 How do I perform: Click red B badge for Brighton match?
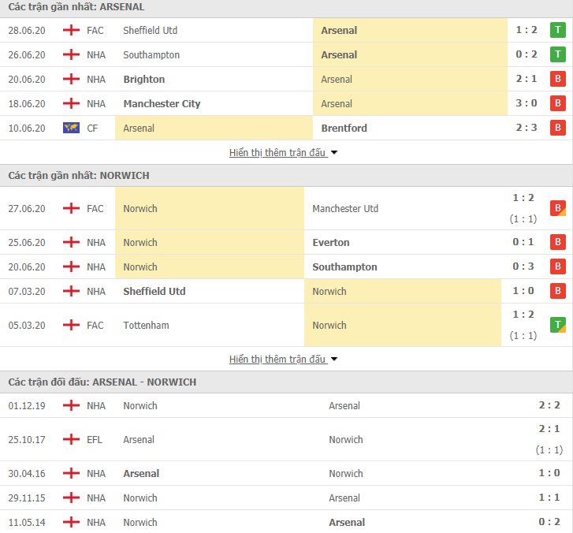[x=558, y=79]
